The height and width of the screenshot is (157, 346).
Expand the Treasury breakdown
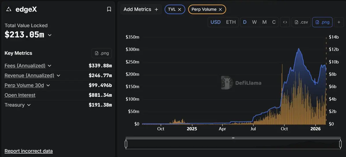[x=29, y=105]
